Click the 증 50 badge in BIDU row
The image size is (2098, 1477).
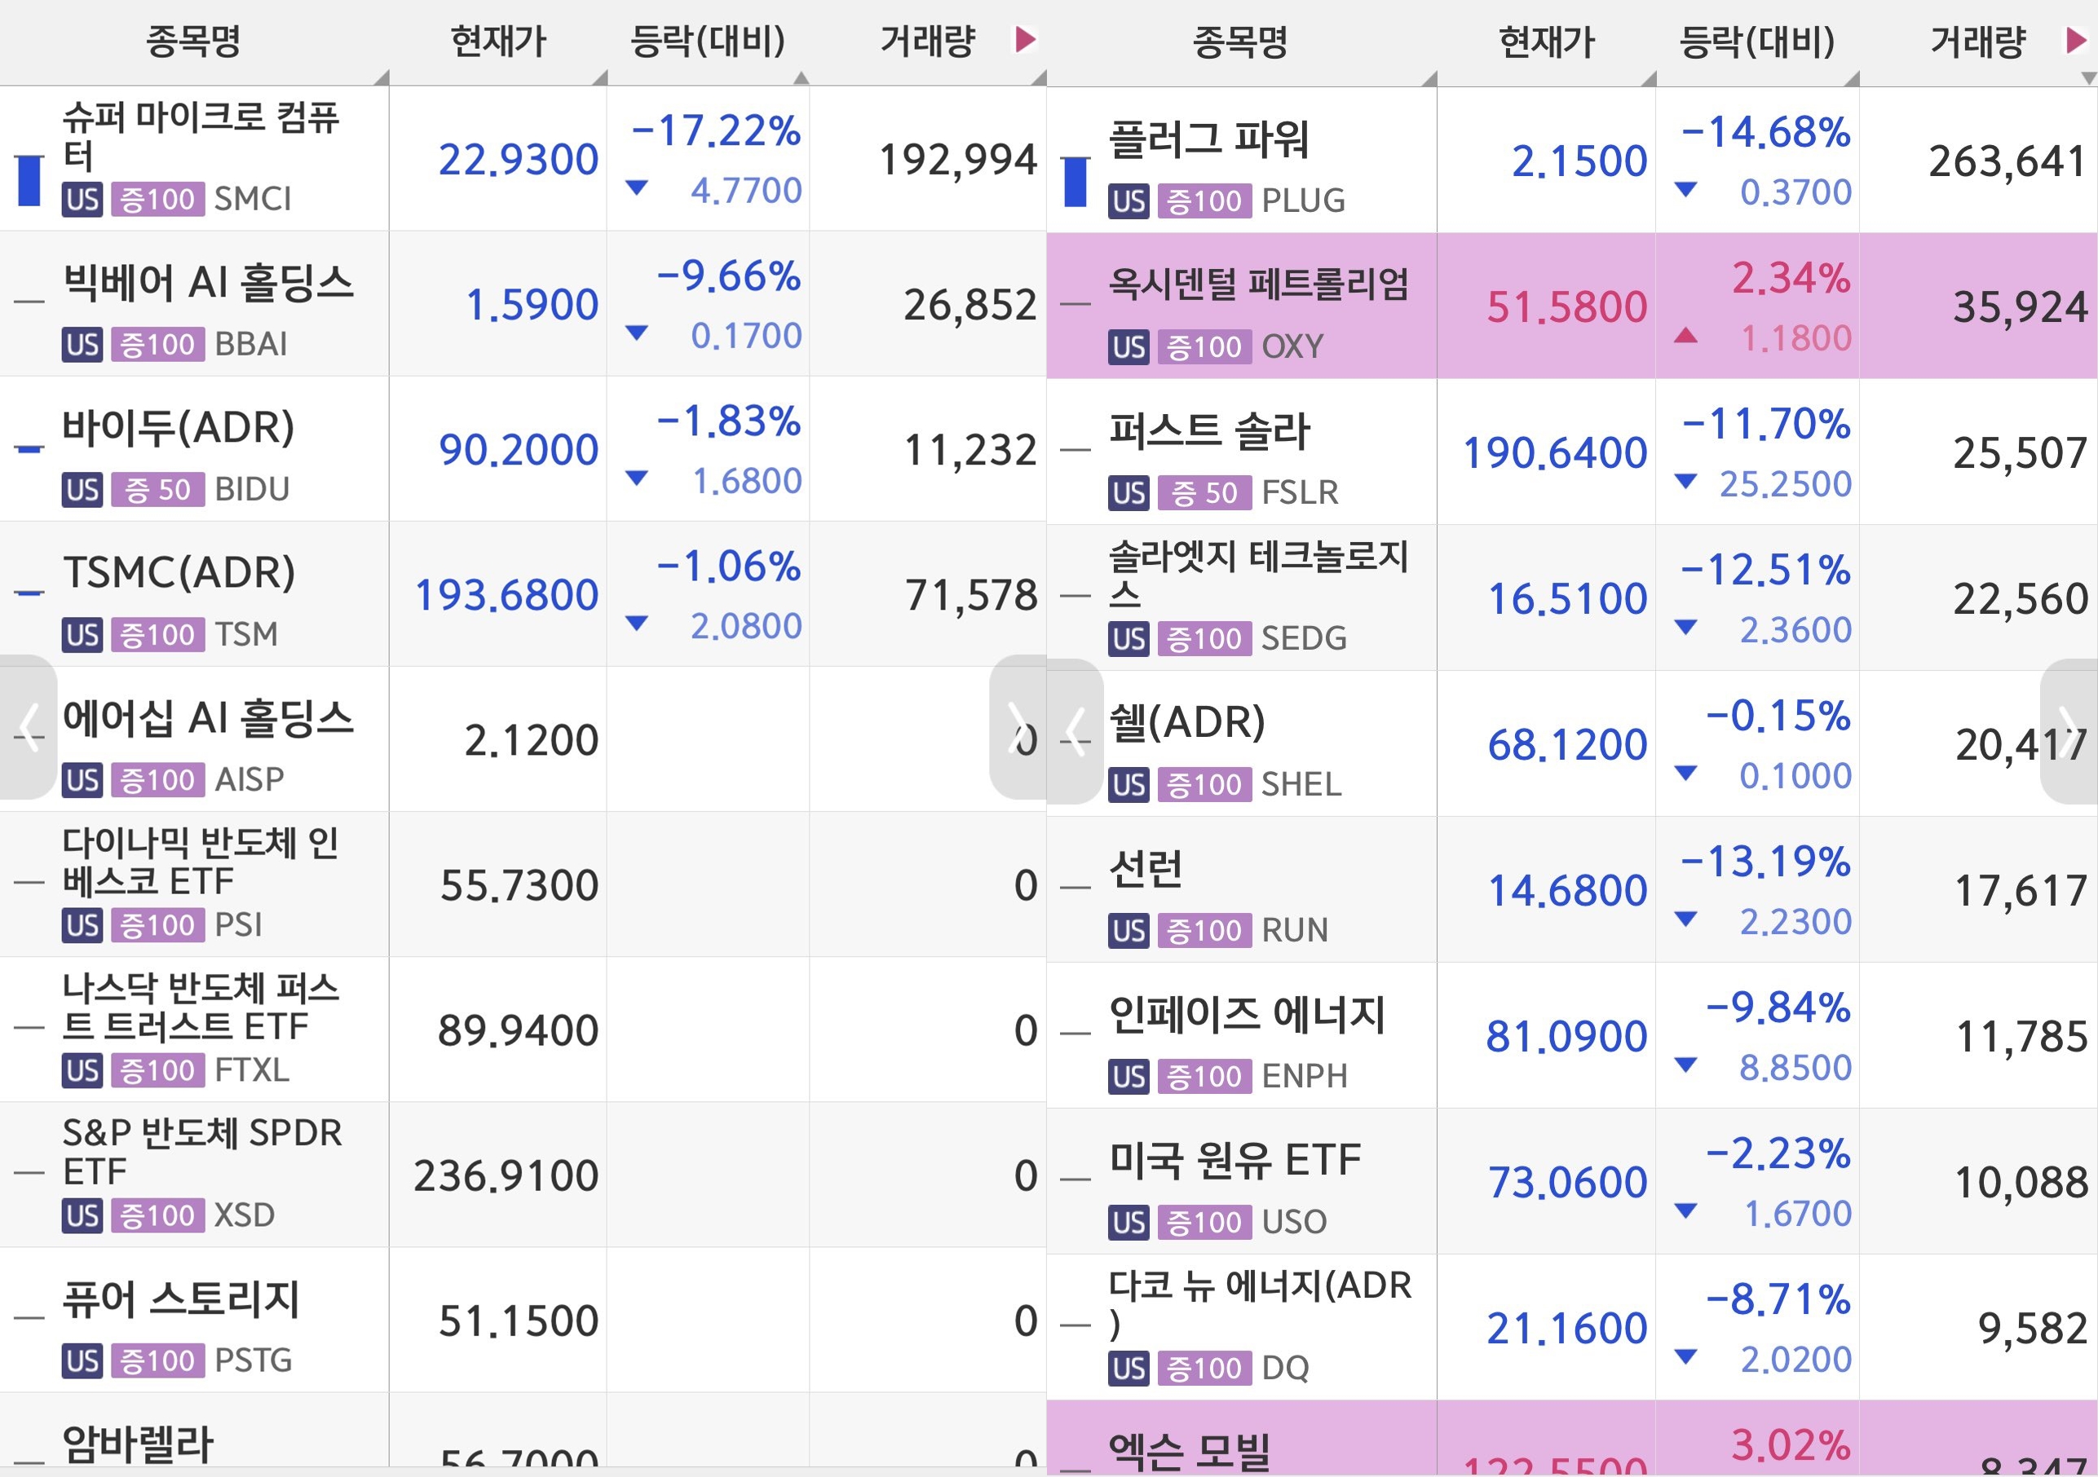coord(158,490)
